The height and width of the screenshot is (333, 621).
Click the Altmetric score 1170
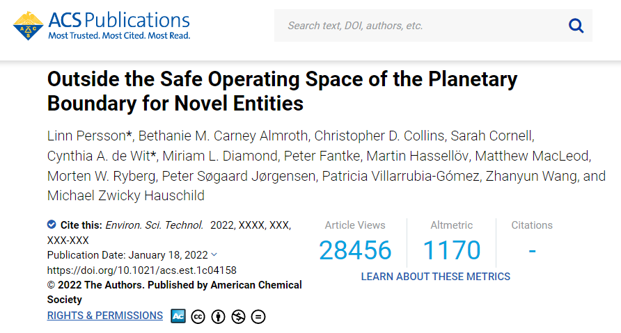(x=451, y=250)
